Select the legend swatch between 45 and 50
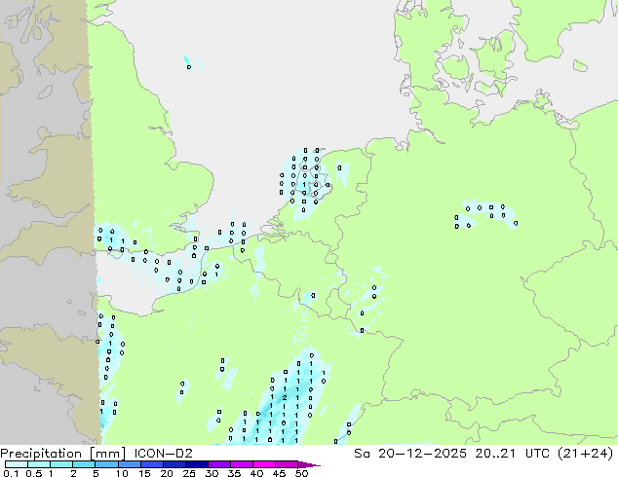The width and height of the screenshot is (618, 477). pyautogui.click(x=287, y=464)
